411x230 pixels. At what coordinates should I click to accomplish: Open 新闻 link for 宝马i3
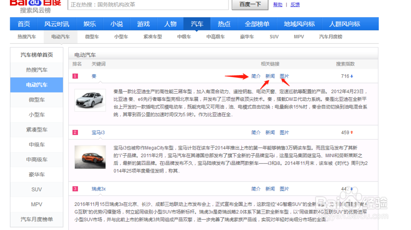click(x=270, y=132)
